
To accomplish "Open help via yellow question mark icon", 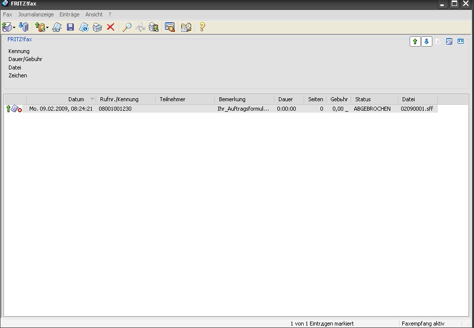I will (202, 27).
